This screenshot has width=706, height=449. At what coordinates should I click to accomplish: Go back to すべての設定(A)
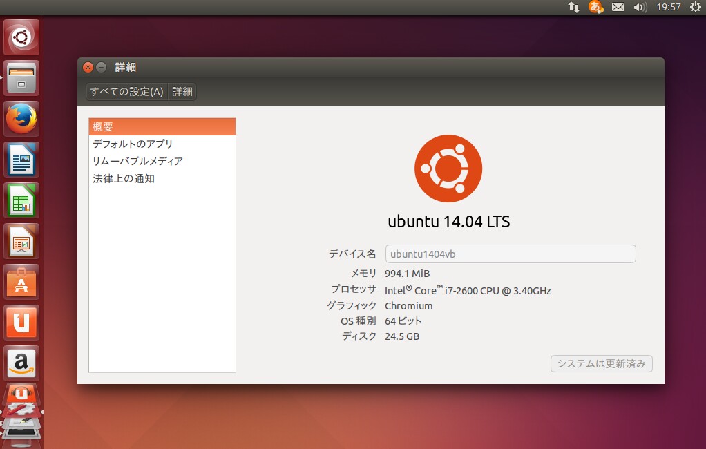(x=126, y=91)
